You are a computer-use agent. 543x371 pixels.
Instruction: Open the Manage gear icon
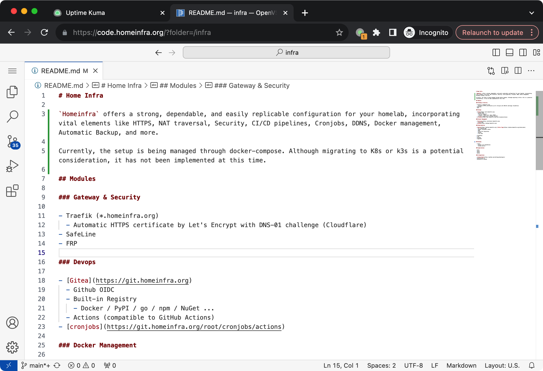point(12,347)
